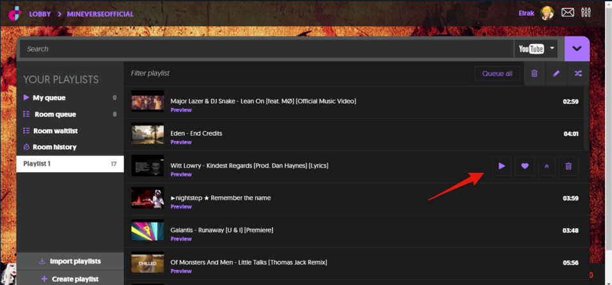Rename playlist with pencil icon
Screen dimensions: 612x285
pos(556,73)
